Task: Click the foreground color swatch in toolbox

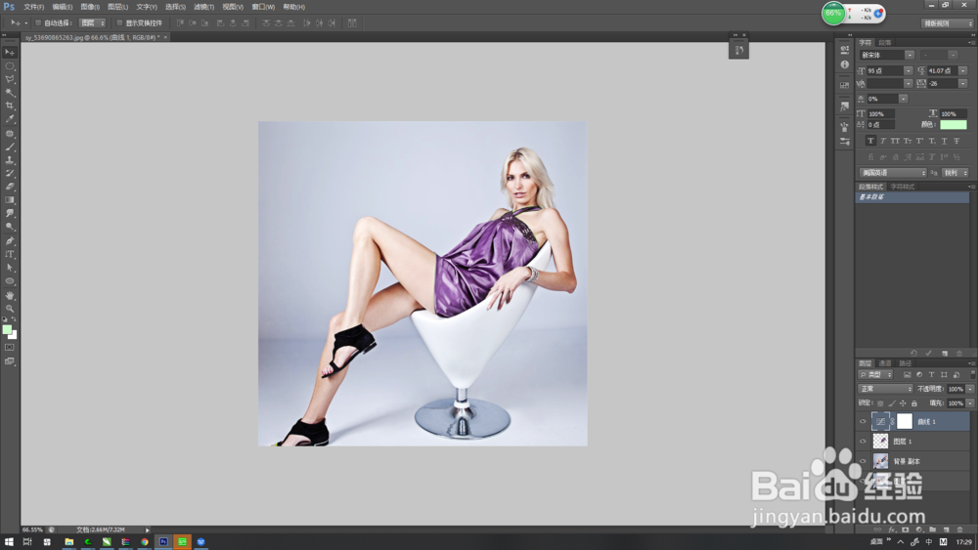Action: click(x=7, y=329)
